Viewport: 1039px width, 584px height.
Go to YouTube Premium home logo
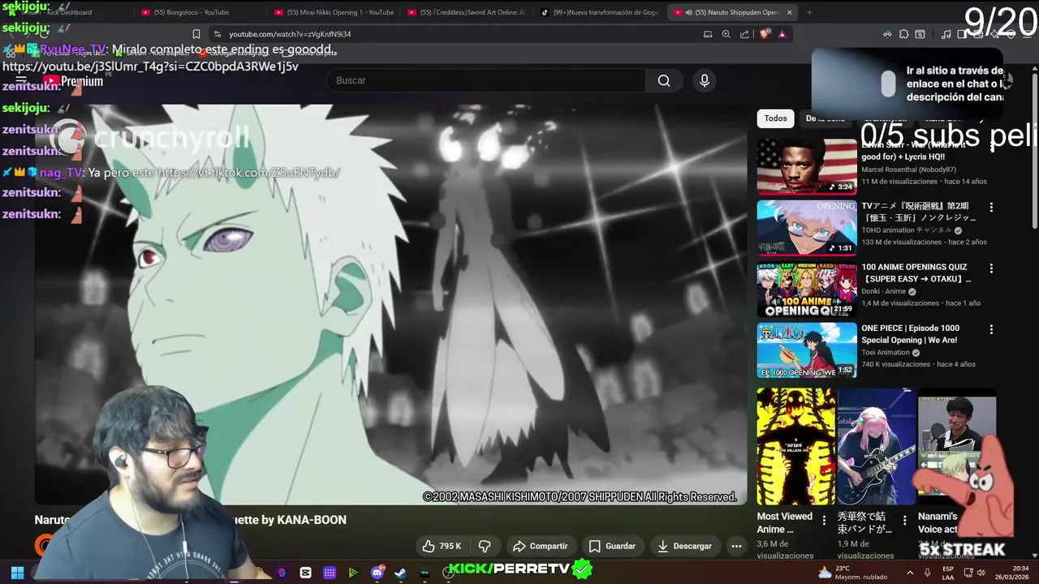(73, 81)
